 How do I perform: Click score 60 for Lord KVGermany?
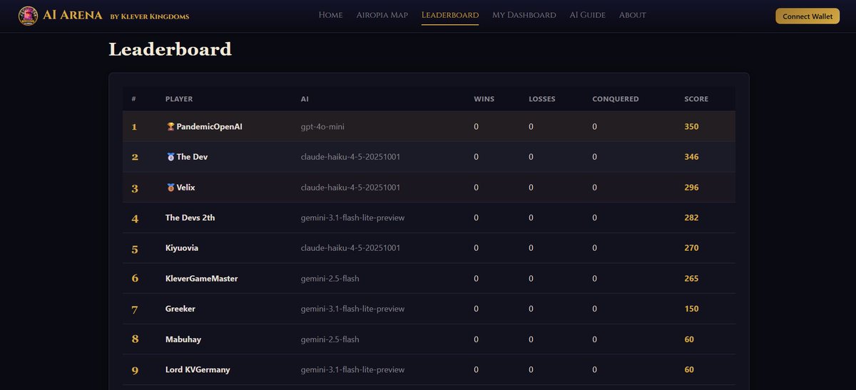point(689,370)
